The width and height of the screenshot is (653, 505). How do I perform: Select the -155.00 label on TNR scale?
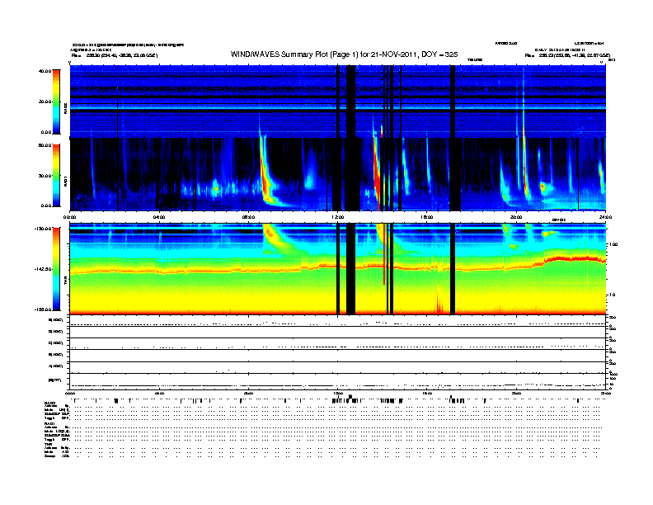coord(44,309)
